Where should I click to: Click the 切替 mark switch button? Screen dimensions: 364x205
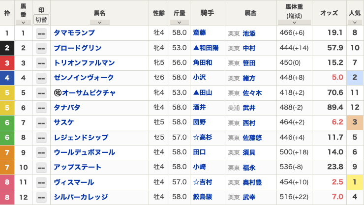tap(41, 20)
